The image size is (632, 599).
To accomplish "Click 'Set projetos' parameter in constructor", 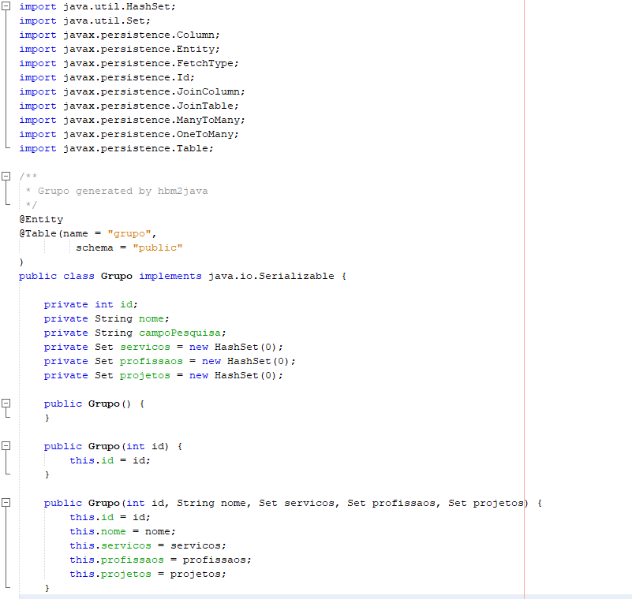I will tap(486, 503).
